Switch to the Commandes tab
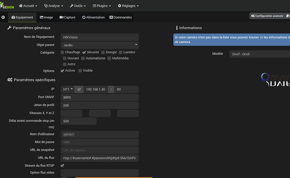Image resolution: width=290 pixels, height=178 pixels. pyautogui.click(x=121, y=17)
